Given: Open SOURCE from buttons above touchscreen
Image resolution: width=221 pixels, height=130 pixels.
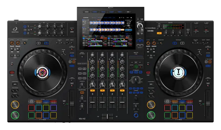Looking at the screenshot, I should pos(86,12).
